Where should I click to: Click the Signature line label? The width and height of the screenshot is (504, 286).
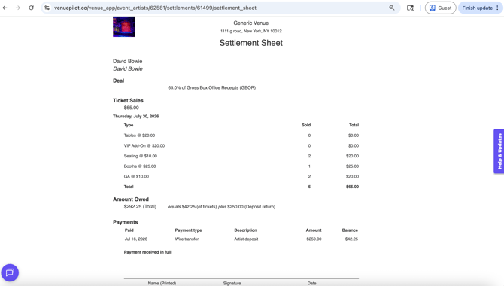tap(232, 284)
